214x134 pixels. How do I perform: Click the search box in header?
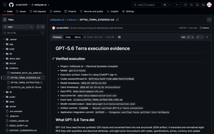coord(147,5)
